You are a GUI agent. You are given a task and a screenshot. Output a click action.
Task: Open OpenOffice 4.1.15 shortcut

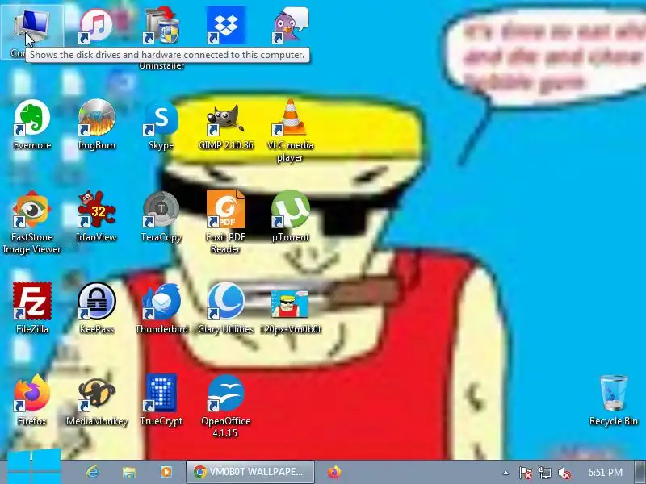point(226,407)
